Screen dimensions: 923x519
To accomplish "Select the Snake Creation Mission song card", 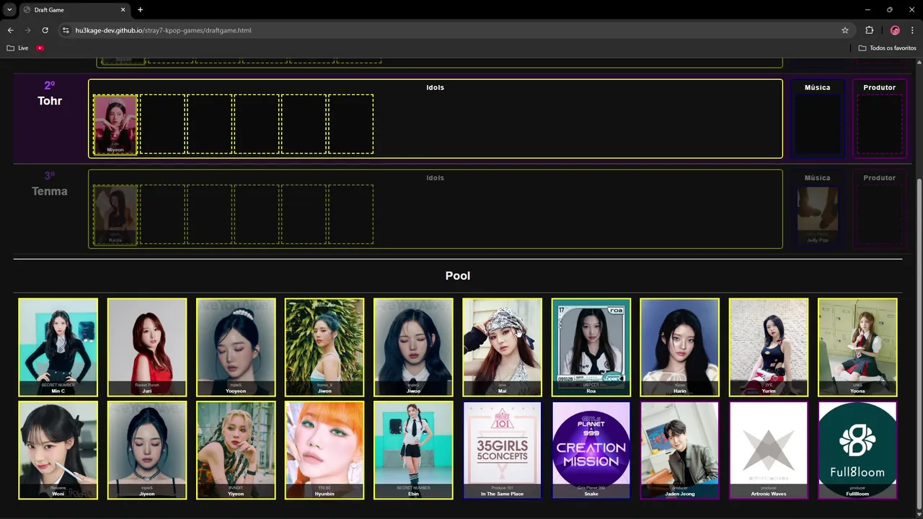I will tap(591, 451).
